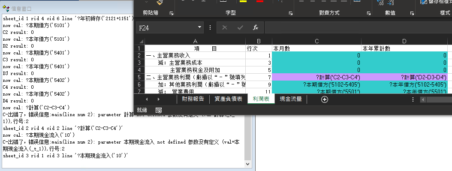Click the formula bar cancel X icon
The height and width of the screenshot is (171, 452).
click(x=225, y=27)
